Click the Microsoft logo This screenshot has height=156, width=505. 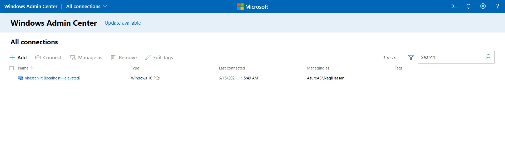252,7
